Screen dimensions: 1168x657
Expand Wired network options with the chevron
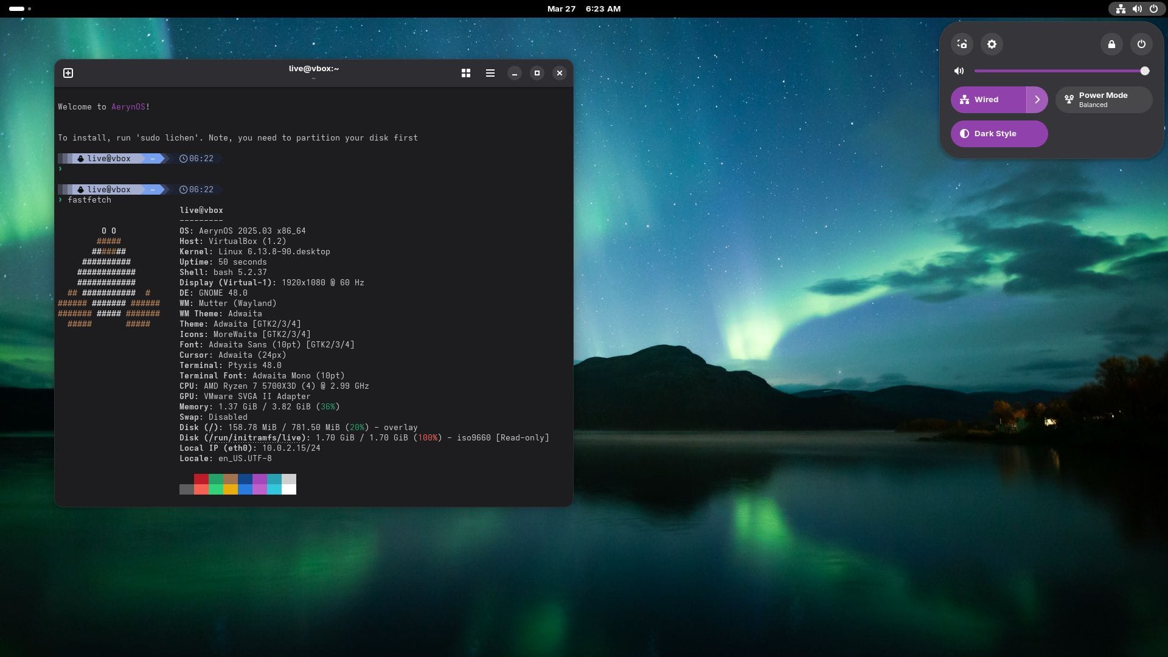[1037, 99]
